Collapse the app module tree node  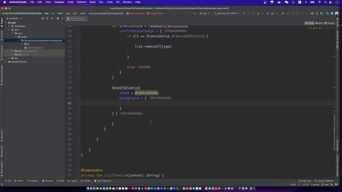pos(6,22)
